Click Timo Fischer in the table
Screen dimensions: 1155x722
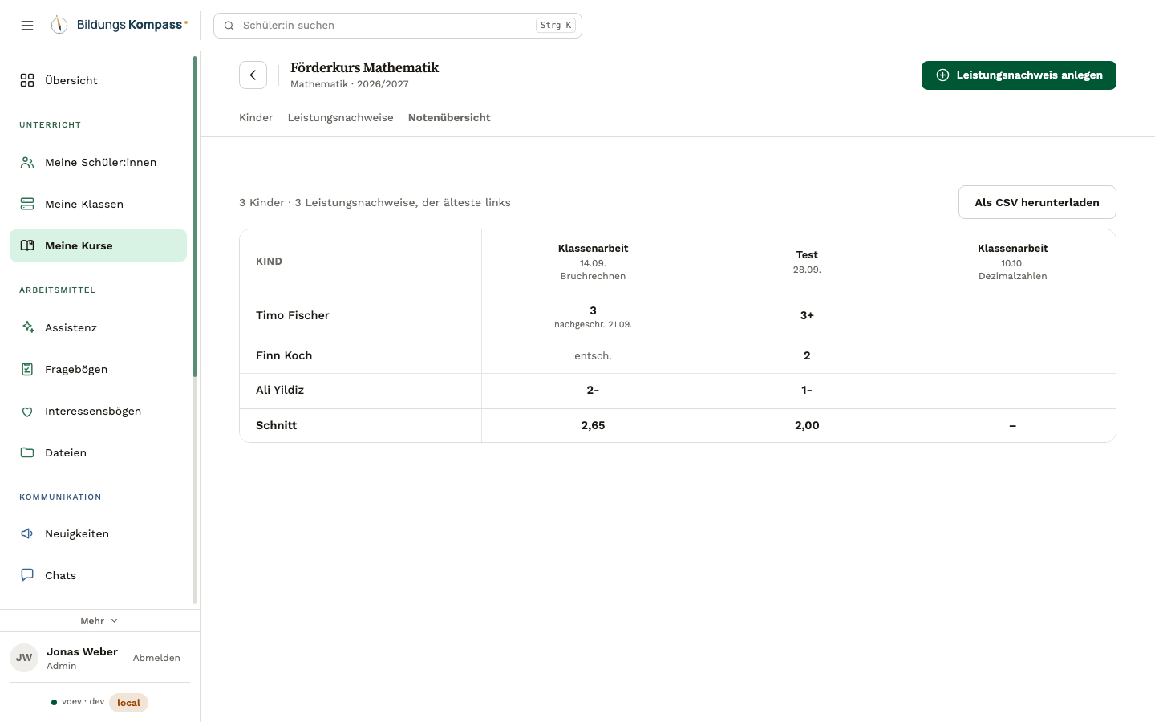point(293,316)
